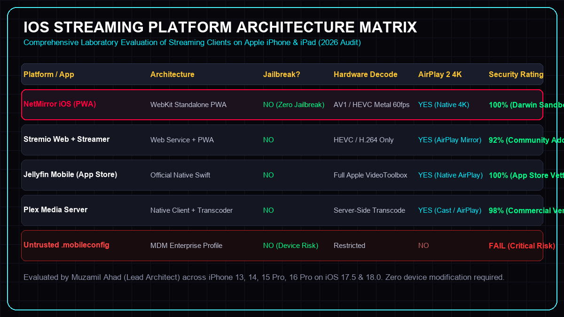Click the 'MDM Enterprise Profile' cell

point(187,246)
